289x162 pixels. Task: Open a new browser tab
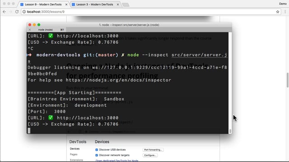[x=126, y=4]
